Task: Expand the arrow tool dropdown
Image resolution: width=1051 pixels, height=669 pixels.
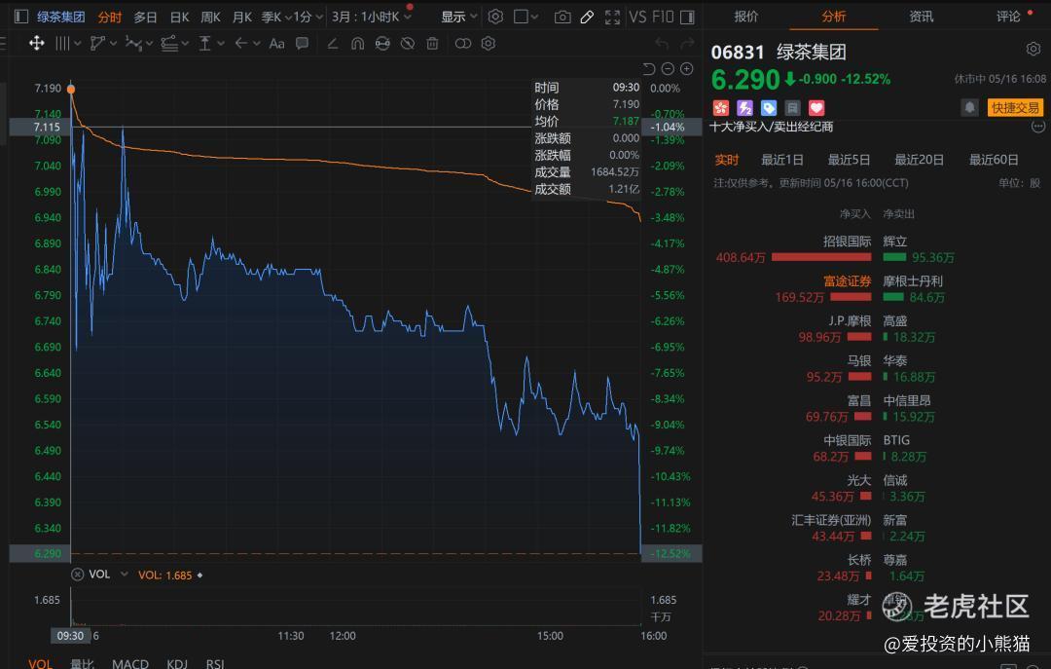Action: click(256, 44)
